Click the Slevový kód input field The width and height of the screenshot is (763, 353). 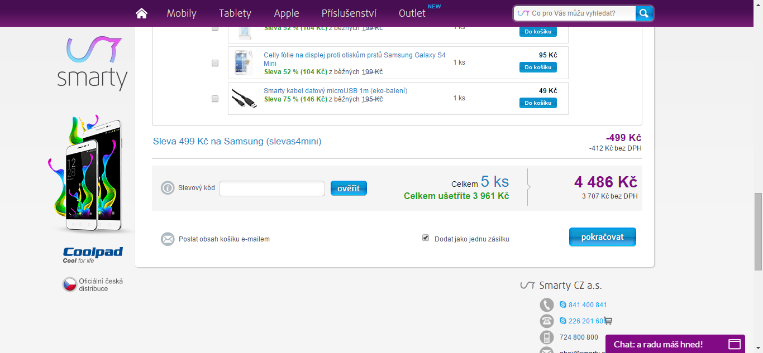[x=272, y=188]
